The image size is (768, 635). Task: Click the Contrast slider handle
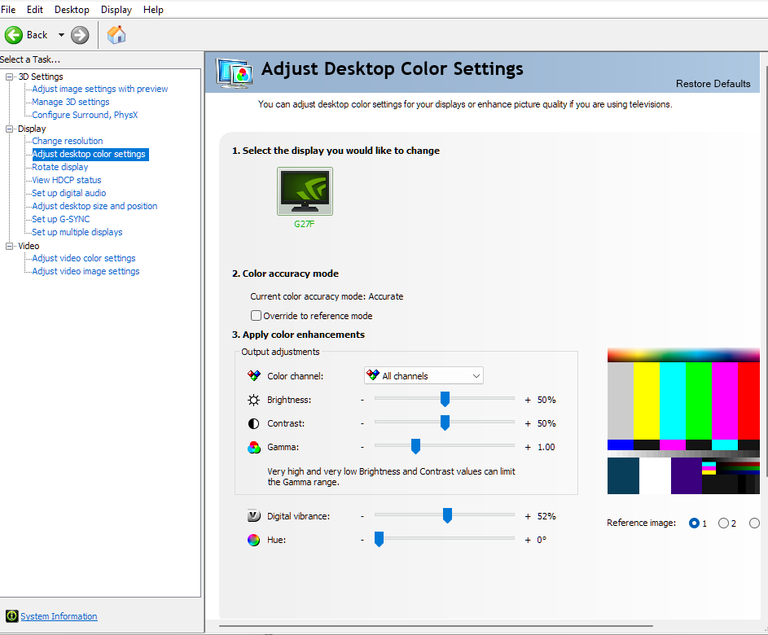click(445, 423)
